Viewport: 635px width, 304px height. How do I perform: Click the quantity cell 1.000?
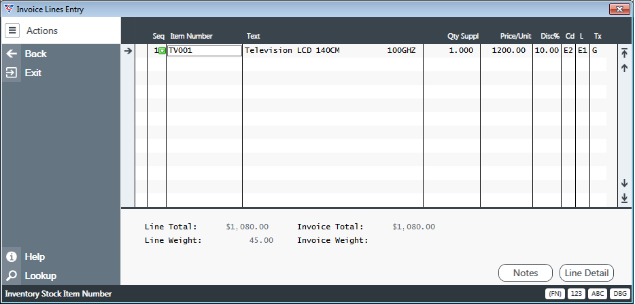pos(461,50)
